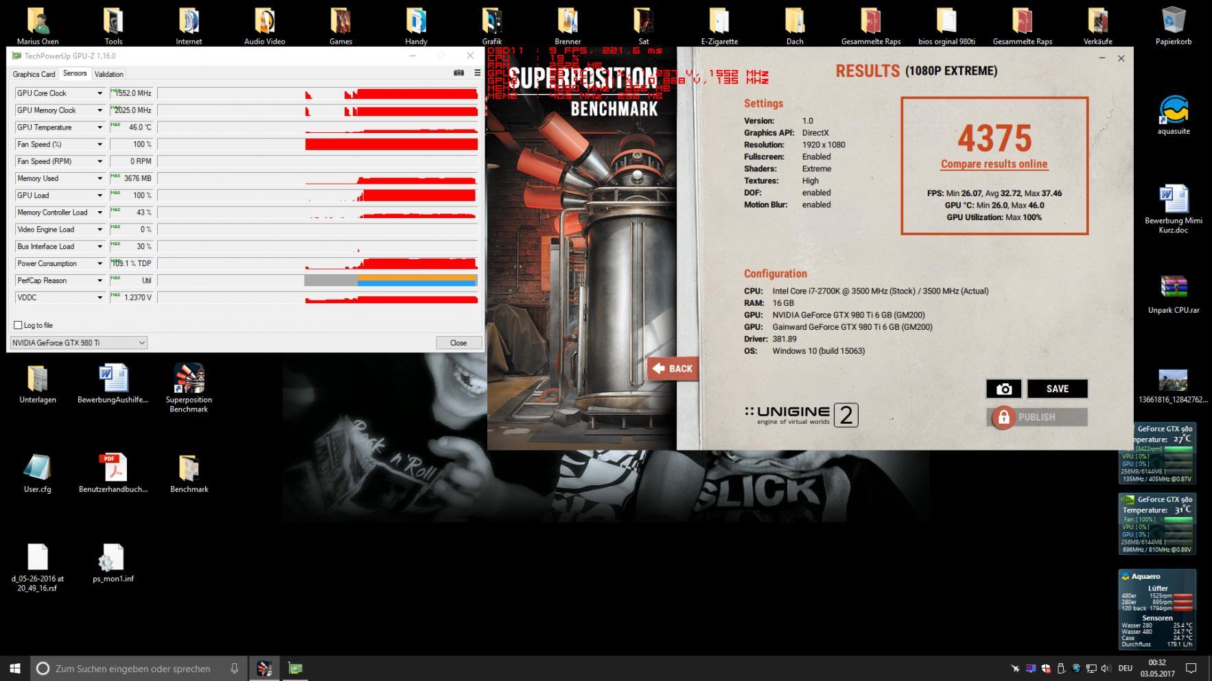Viewport: 1212px width, 681px height.
Task: Expand the Power Consumption sensor dropdown
Action: pyautogui.click(x=100, y=263)
